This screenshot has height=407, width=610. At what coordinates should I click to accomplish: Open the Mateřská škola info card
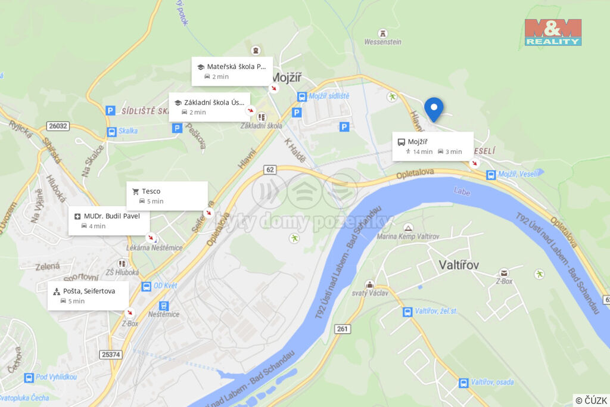pyautogui.click(x=232, y=71)
